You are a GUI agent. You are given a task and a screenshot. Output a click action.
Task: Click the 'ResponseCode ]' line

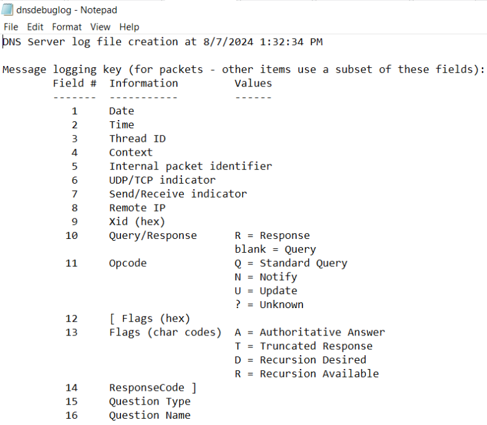pos(153,388)
